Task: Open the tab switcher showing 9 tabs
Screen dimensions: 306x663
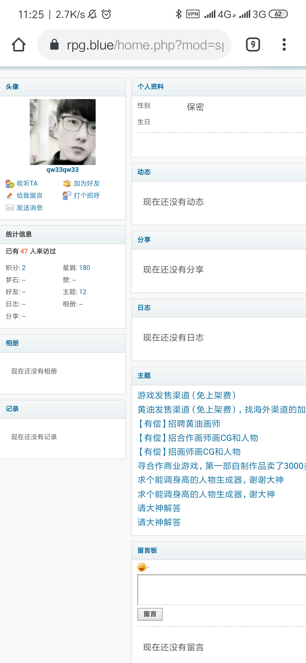Action: point(253,44)
